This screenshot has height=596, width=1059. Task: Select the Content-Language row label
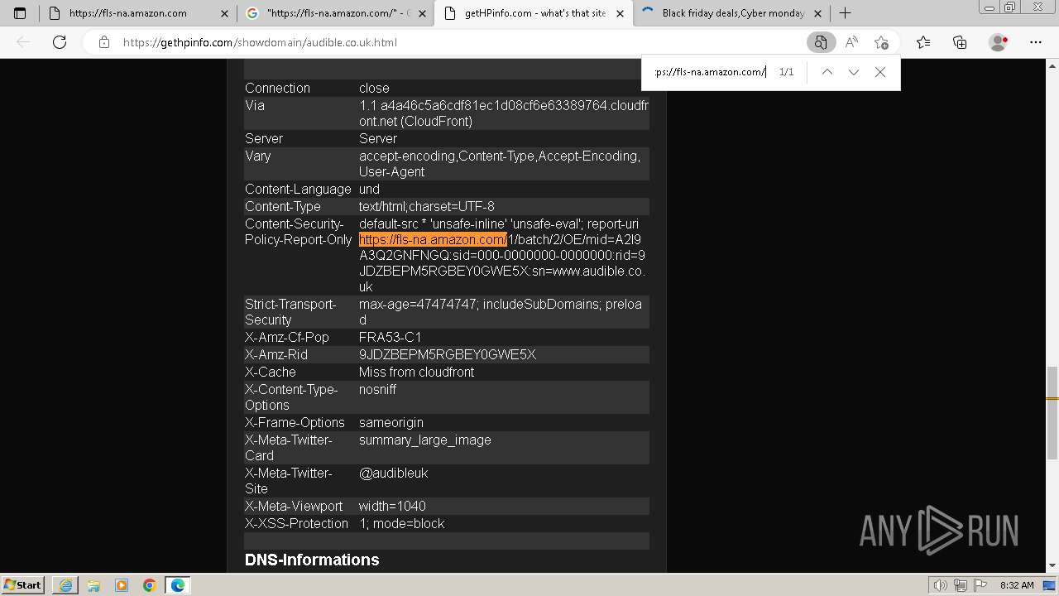click(x=298, y=189)
